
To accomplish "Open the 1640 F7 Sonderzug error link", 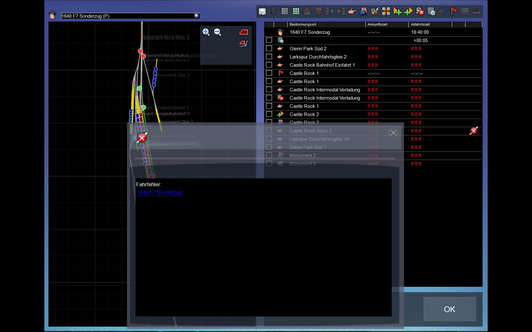I will point(159,192).
